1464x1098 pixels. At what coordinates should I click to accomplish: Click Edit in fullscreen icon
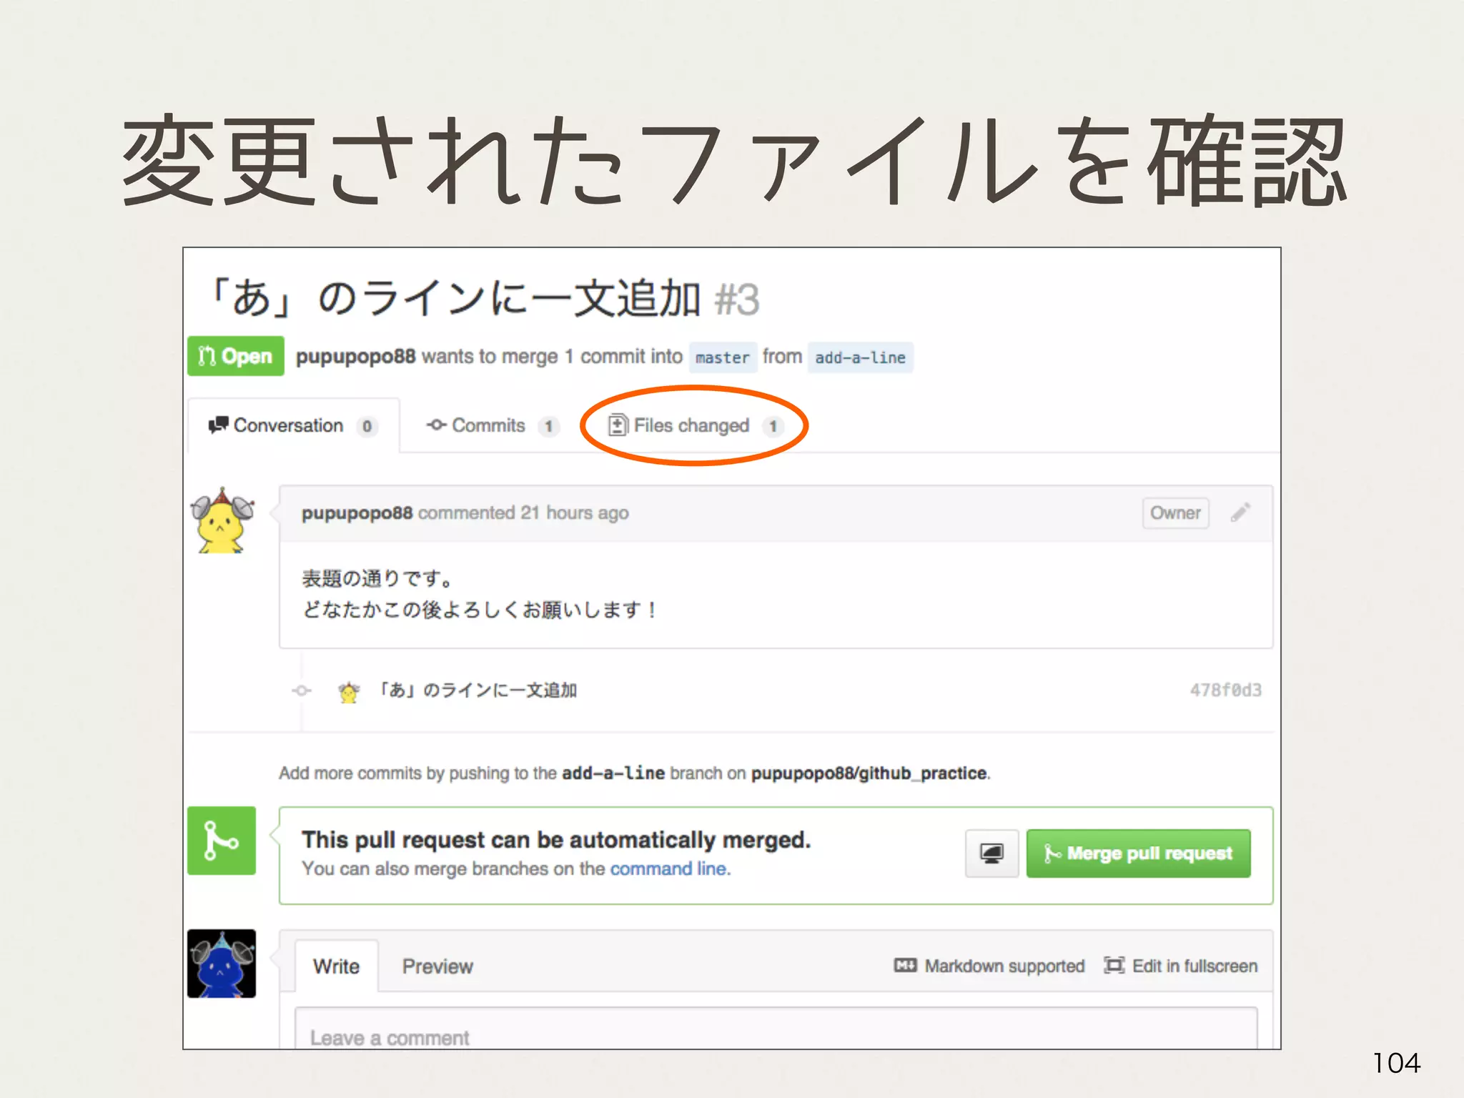(1114, 966)
